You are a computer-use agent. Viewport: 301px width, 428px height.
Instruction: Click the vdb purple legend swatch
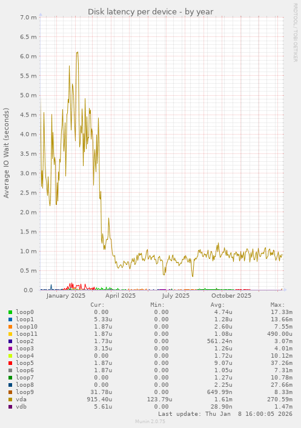point(10,407)
